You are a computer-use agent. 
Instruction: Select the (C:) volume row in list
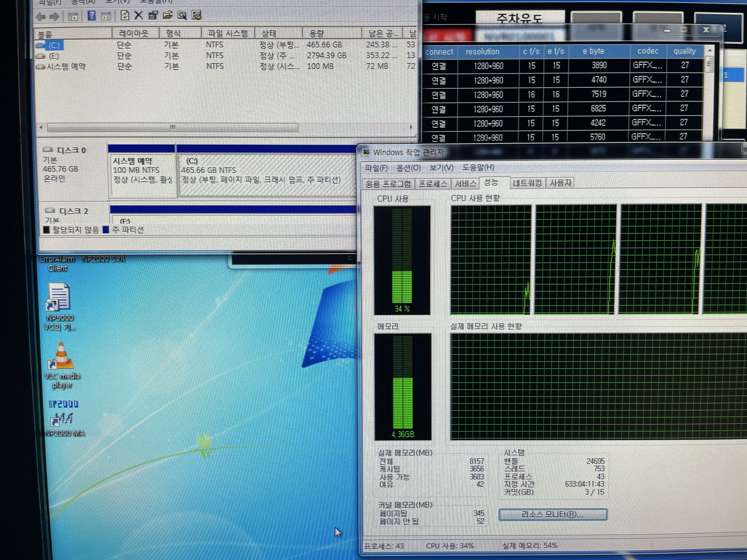(54, 45)
